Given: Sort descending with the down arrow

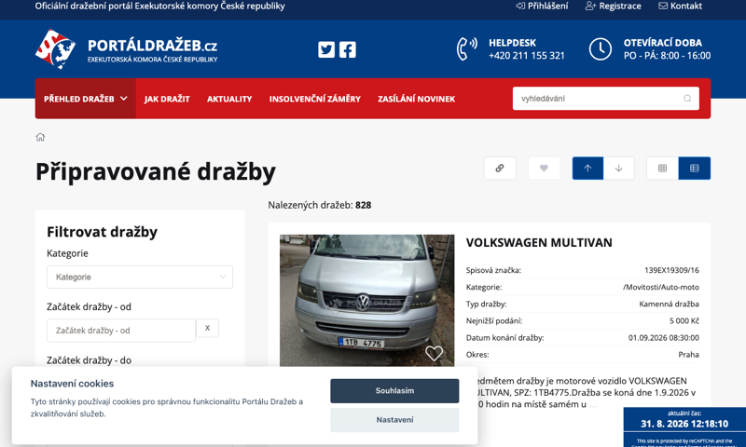Looking at the screenshot, I should click(x=618, y=169).
